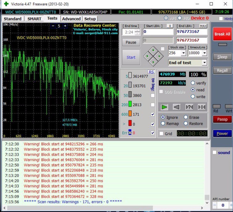The image size is (233, 212).
Task: Click the plus icon on the graph scale
Action: pos(65,26)
